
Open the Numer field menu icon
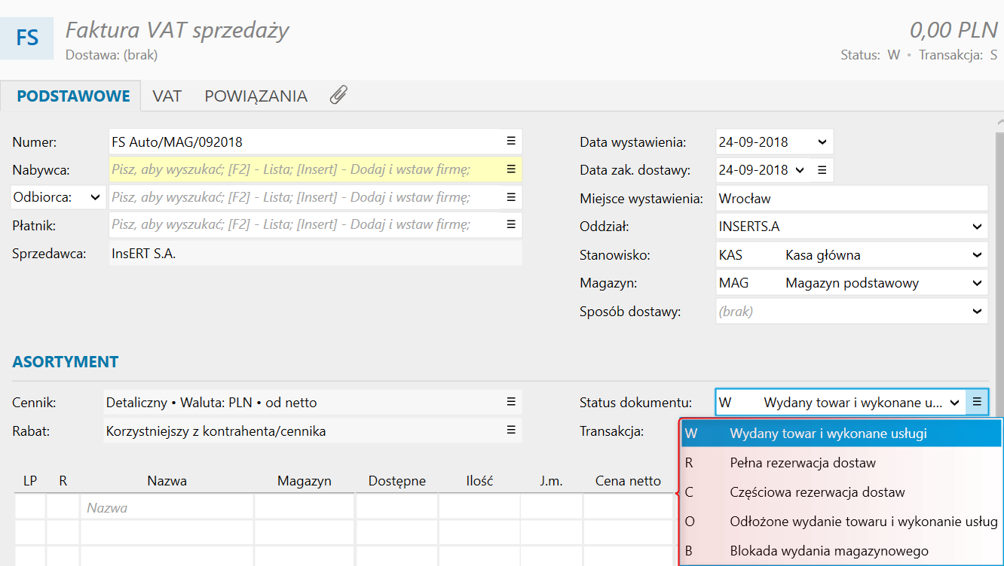coord(510,141)
